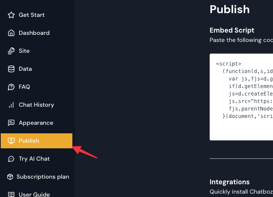Click the Chat History bar chart icon

pos(11,105)
